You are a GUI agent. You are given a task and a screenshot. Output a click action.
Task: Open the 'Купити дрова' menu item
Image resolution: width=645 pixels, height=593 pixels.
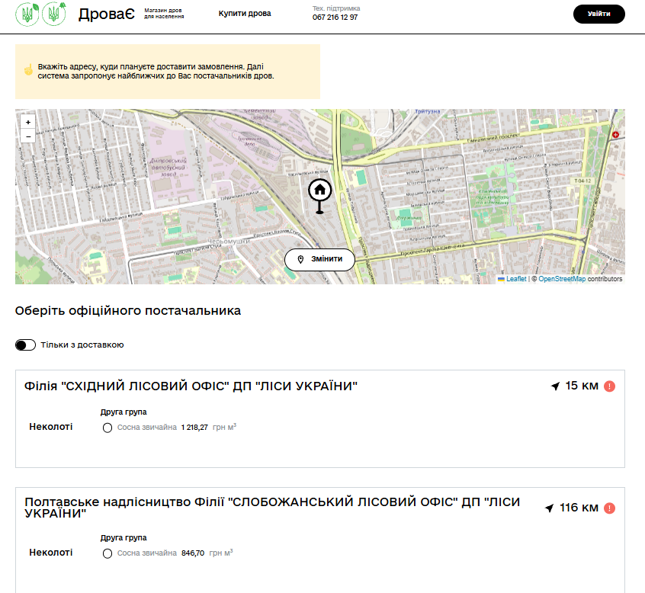(x=245, y=14)
